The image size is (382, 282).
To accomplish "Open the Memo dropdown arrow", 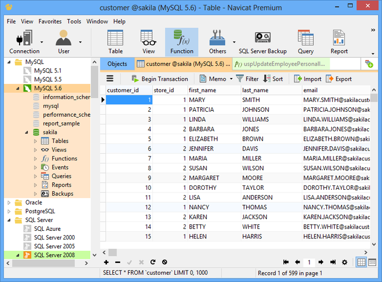I will point(231,79).
